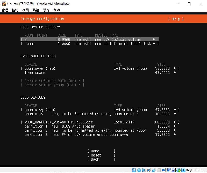Click the audio status bar icon

click(144, 170)
